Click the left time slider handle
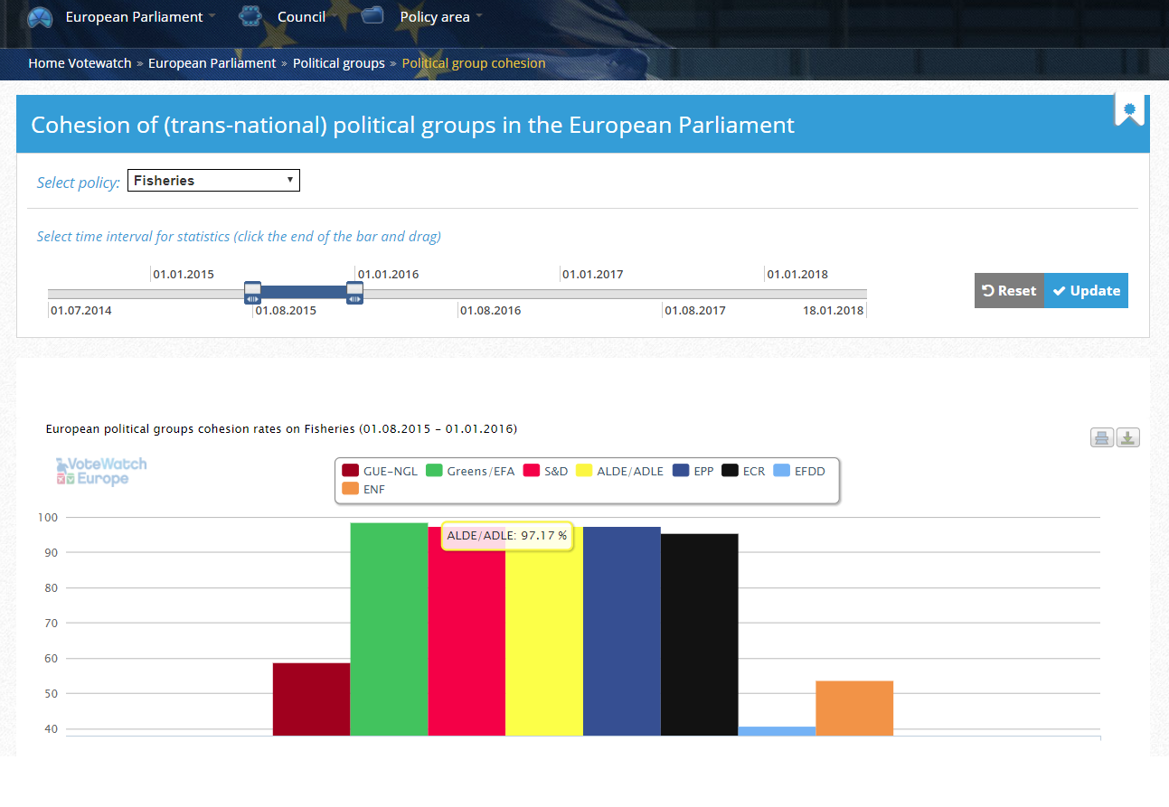 point(252,292)
